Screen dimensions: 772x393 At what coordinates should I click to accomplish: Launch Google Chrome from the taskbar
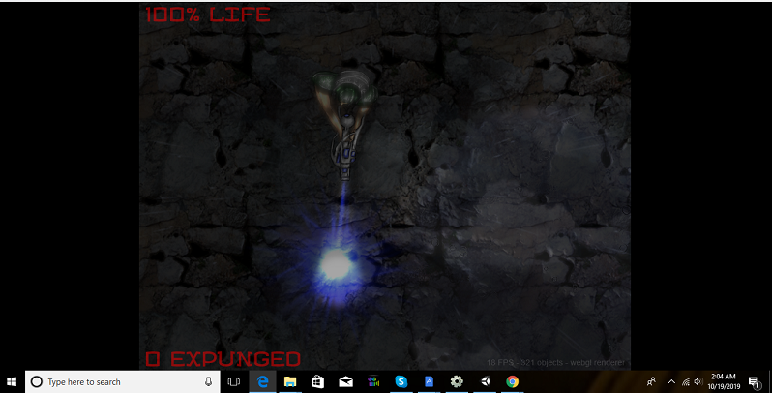tap(513, 381)
